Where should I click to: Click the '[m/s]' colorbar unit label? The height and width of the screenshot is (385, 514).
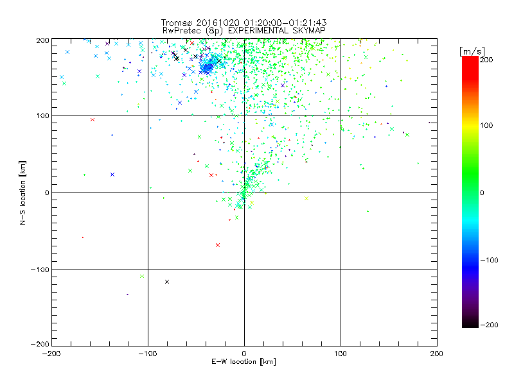coord(472,51)
